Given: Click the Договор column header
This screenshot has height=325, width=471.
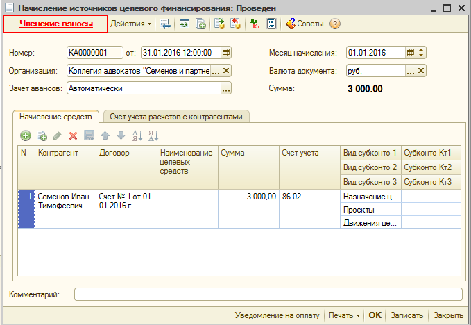Looking at the screenshot, I should pos(126,167).
